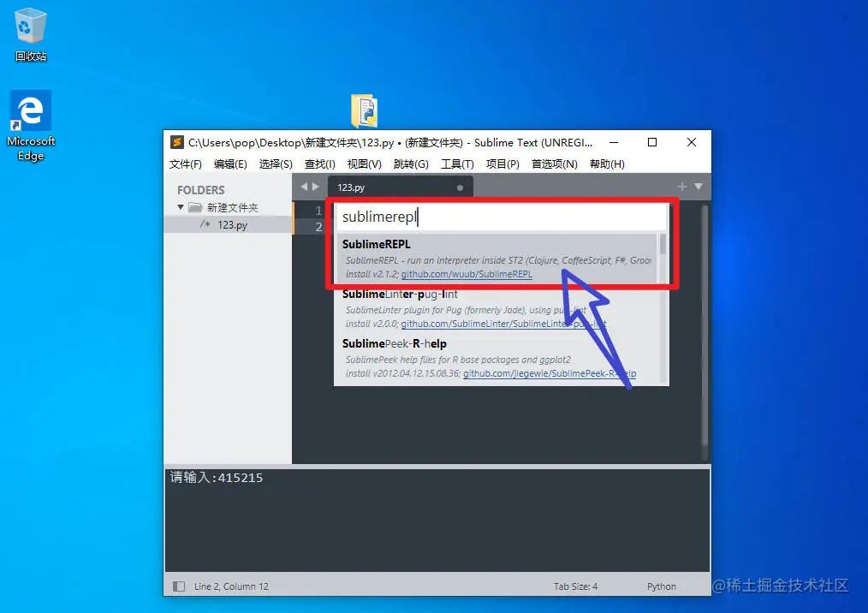Open the tab list dropdown arrow
Screen dimensions: 868x613
click(x=699, y=187)
